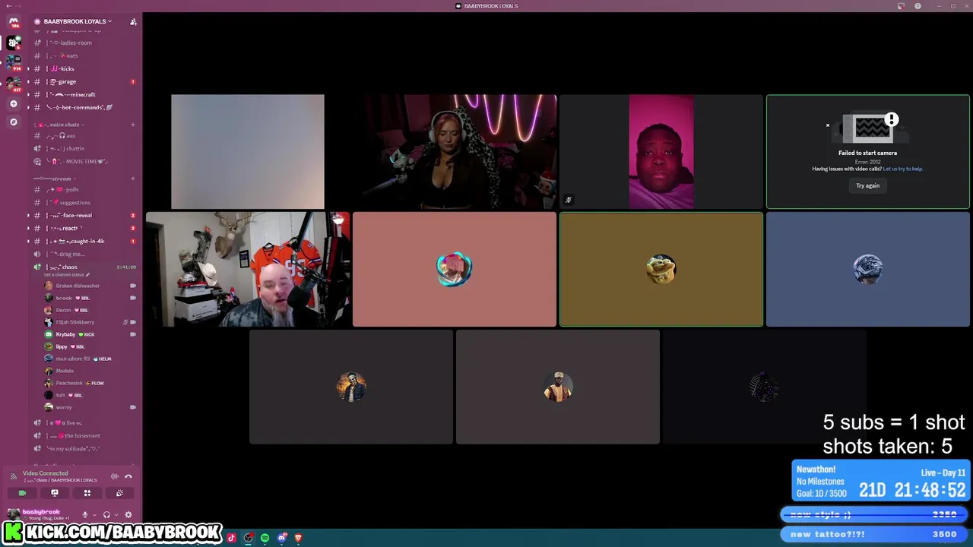Select the server with 417 badge
The image size is (973, 547).
13,83
